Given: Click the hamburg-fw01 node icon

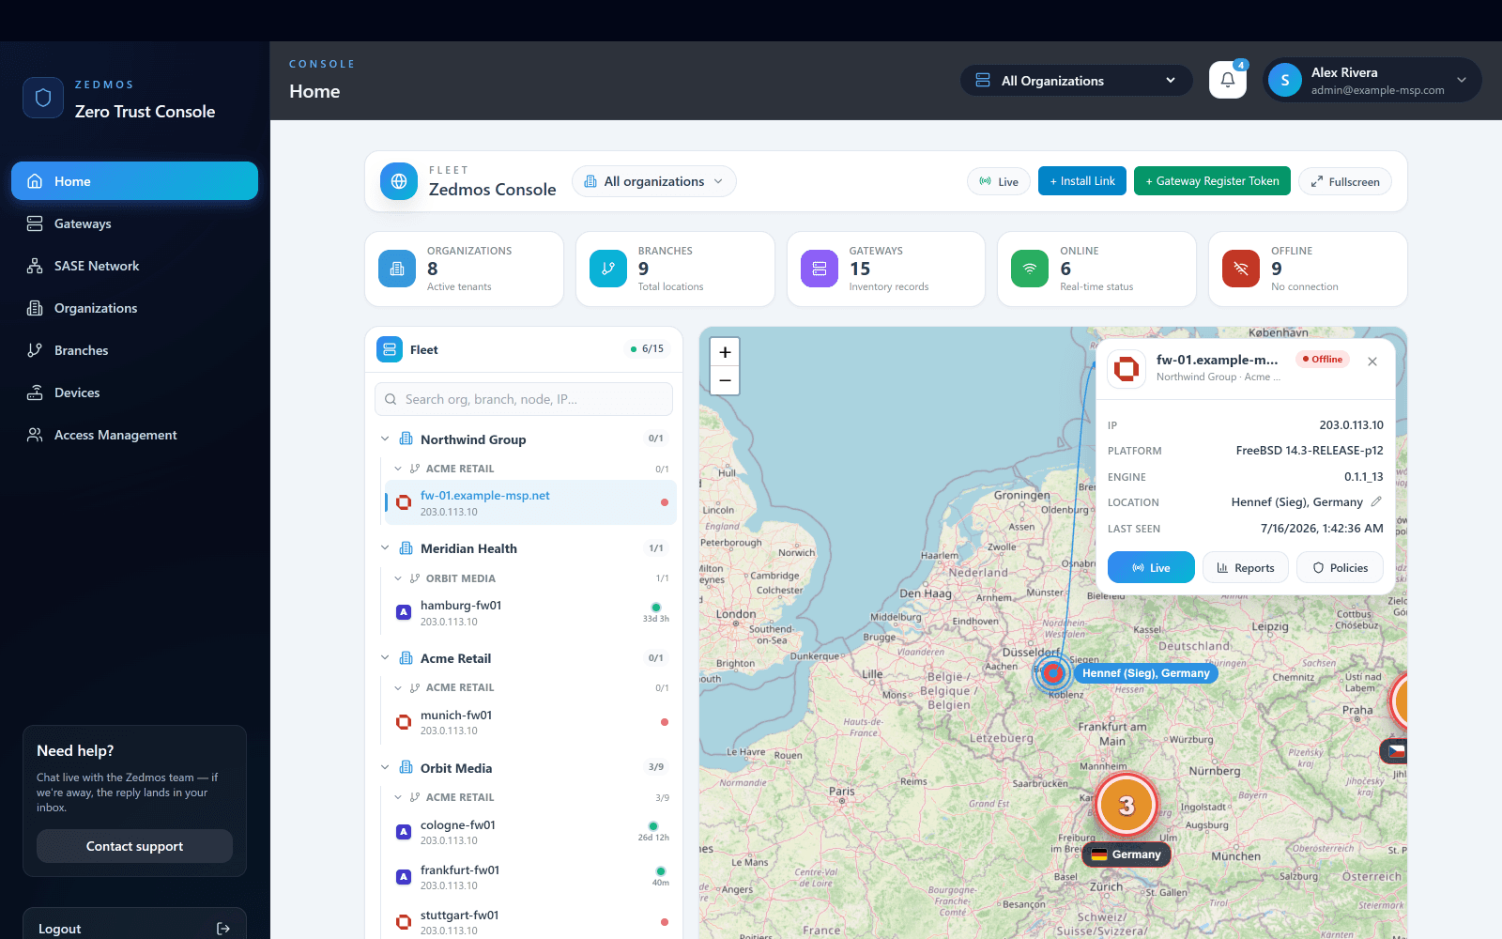Looking at the screenshot, I should tap(404, 612).
